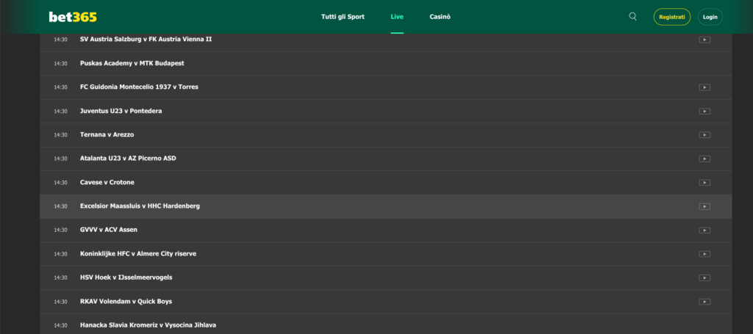
Task: Click 14:30 time of HSV Hoek row
Action: (x=60, y=277)
